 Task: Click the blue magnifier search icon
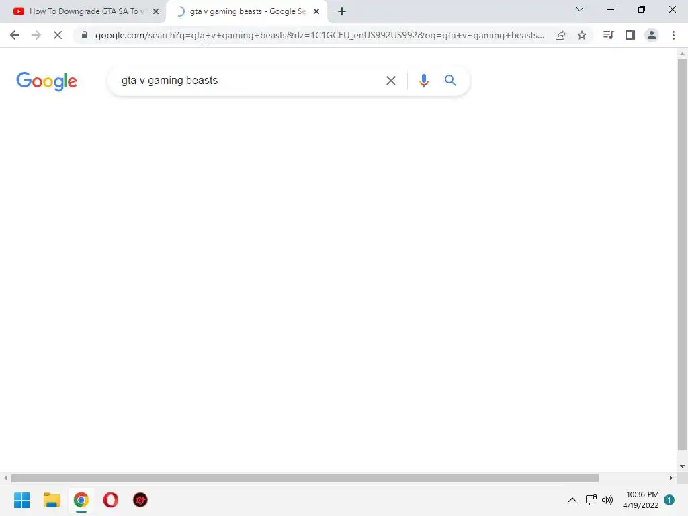coord(450,81)
